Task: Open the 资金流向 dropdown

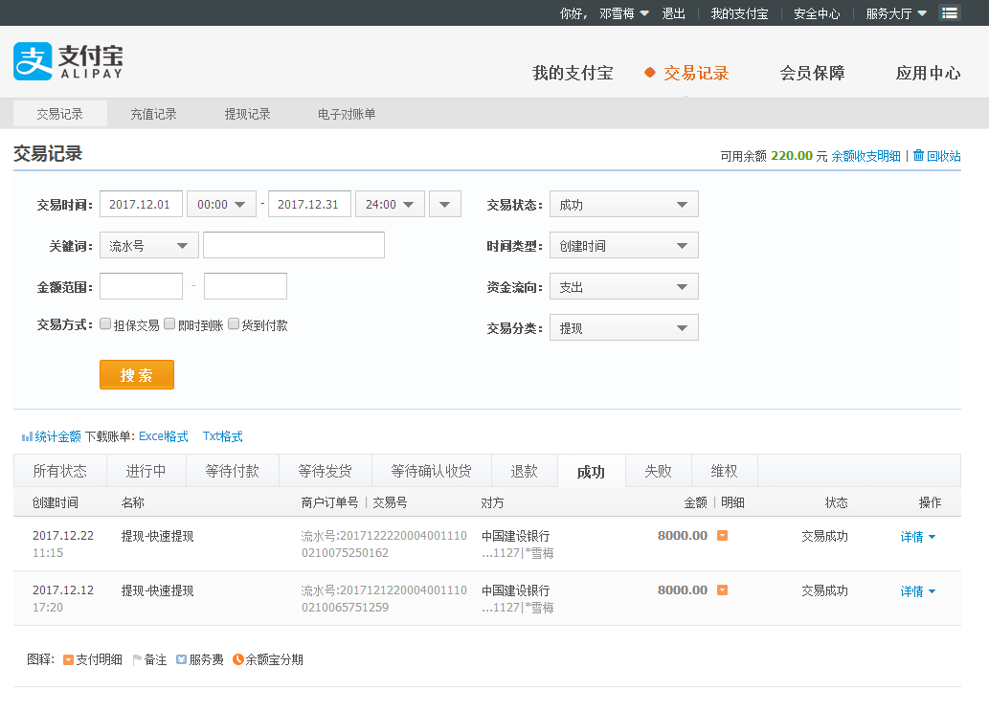Action: pos(624,287)
